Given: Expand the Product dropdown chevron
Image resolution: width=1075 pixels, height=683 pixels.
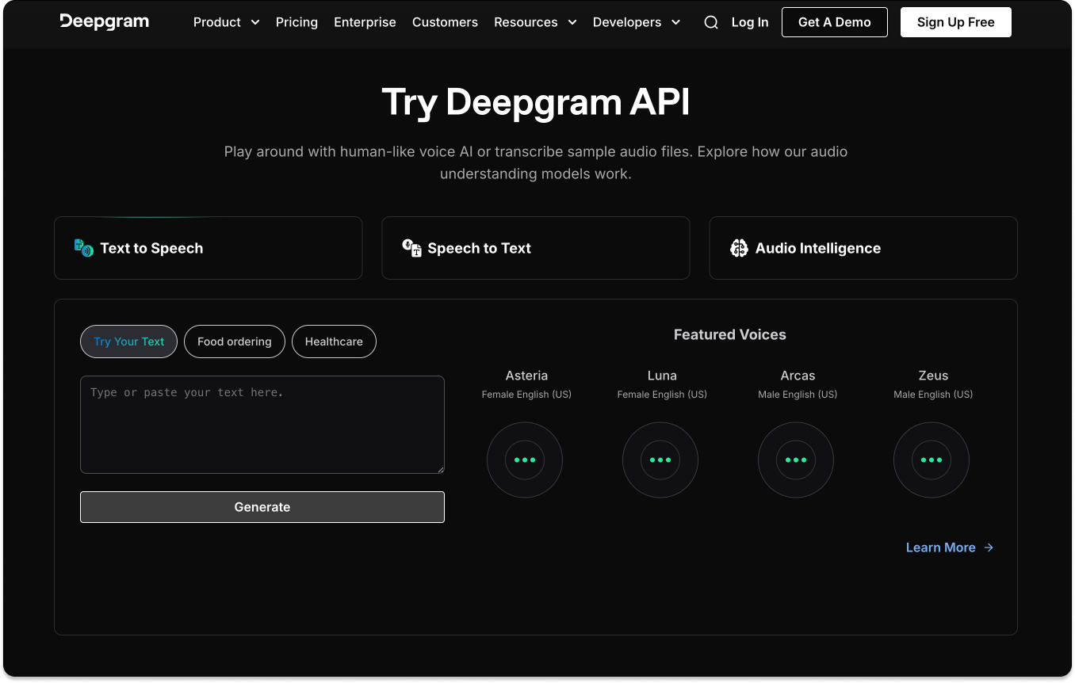Looking at the screenshot, I should tap(255, 22).
